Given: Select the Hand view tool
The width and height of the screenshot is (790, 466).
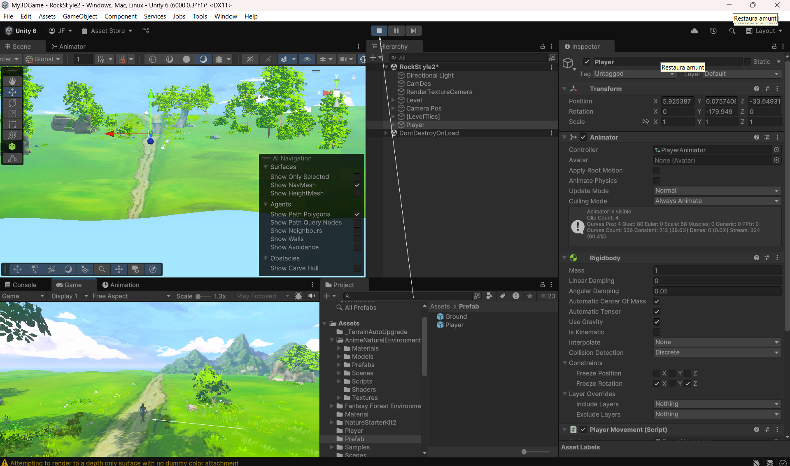Looking at the screenshot, I should tap(12, 81).
